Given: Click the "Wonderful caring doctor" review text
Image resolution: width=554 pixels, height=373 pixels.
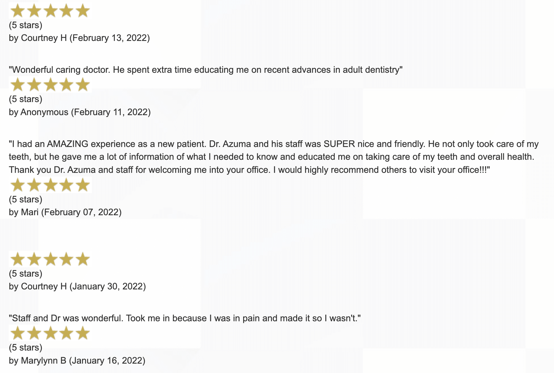Looking at the screenshot, I should [x=206, y=70].
